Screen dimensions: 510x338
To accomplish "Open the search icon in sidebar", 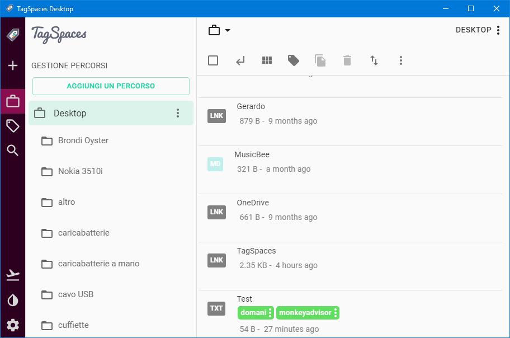I will pos(13,151).
